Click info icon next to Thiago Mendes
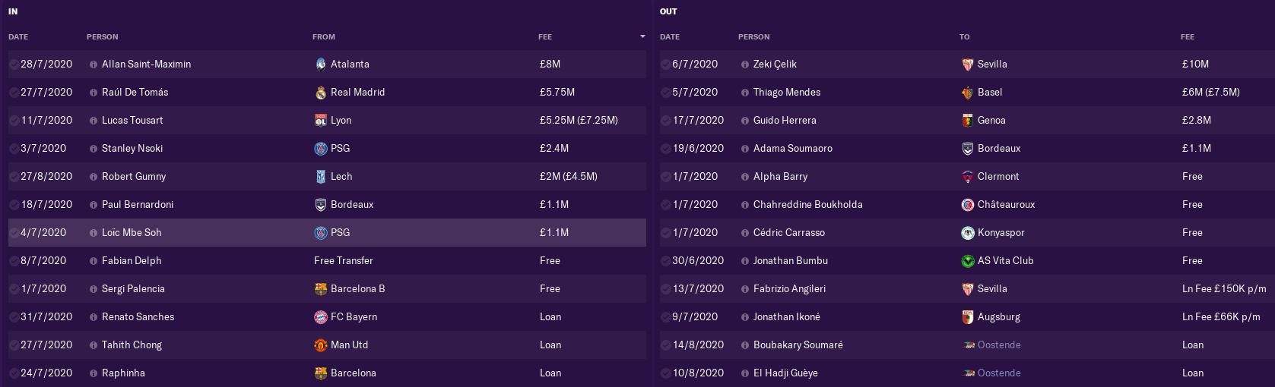The height and width of the screenshot is (387, 1275). pos(745,93)
